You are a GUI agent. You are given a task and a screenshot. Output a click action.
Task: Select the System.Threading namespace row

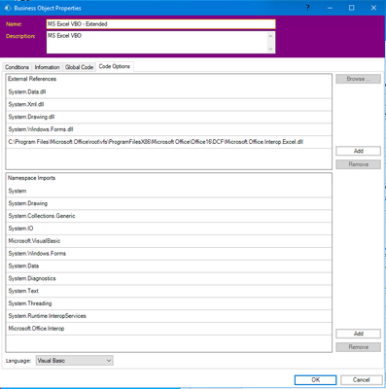(x=169, y=303)
